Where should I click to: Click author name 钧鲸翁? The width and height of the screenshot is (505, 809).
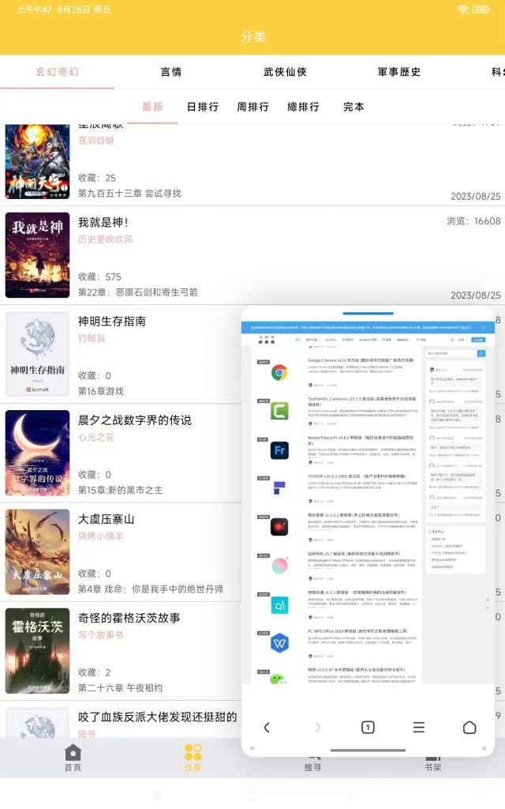pos(92,338)
